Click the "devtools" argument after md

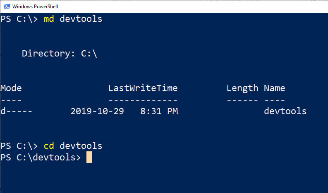[x=81, y=19]
